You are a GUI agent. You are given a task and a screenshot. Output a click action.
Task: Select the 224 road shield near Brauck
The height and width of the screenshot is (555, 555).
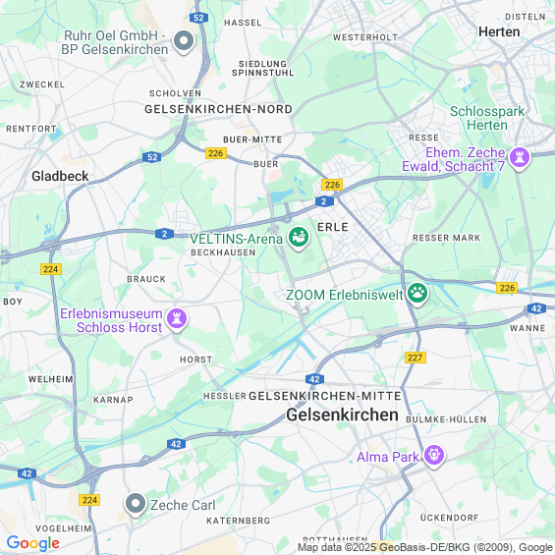51,269
